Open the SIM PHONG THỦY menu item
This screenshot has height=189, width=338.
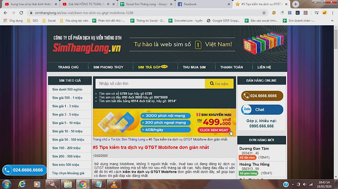pyautogui.click(x=108, y=67)
